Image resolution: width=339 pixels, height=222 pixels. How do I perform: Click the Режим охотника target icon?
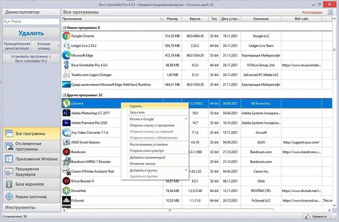tap(9, 197)
